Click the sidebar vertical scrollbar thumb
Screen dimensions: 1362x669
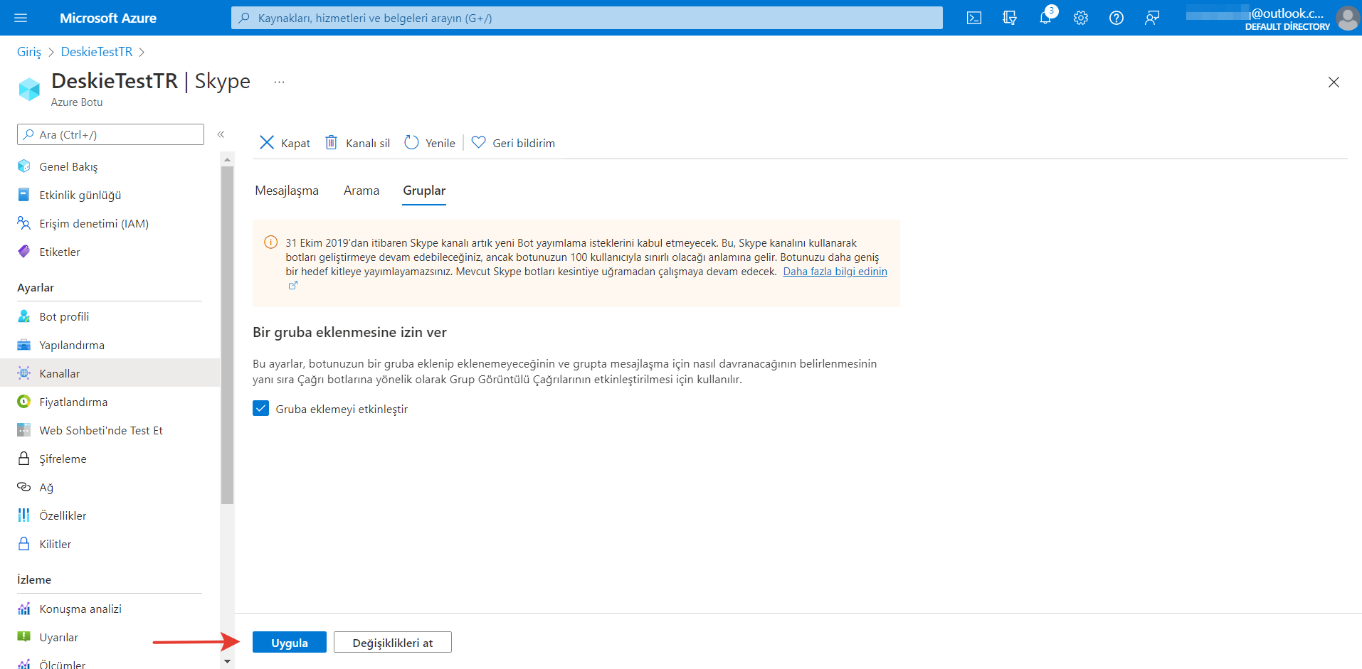[x=227, y=334]
